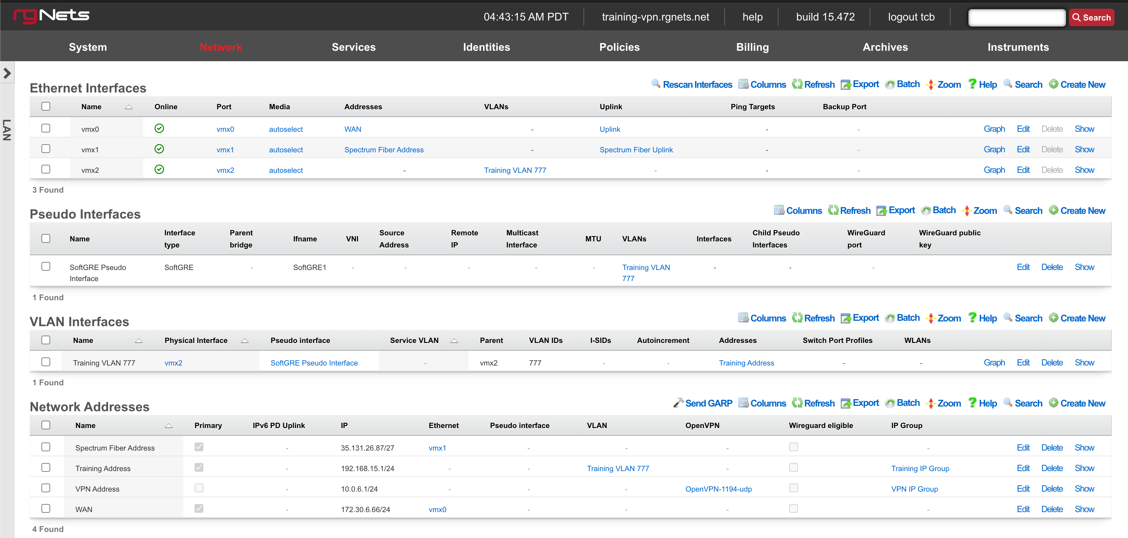This screenshot has height=538, width=1128.
Task: Click Create New plus icon in Ethernet Interfaces
Action: (x=1054, y=84)
